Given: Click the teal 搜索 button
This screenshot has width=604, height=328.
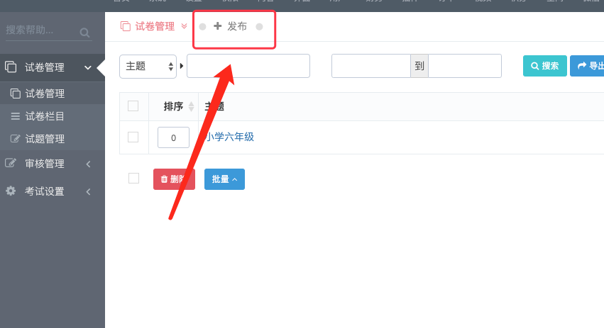Looking at the screenshot, I should [544, 66].
